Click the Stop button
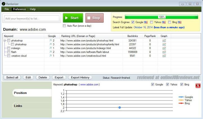The width and height of the screenshot is (203, 119). [94, 18]
